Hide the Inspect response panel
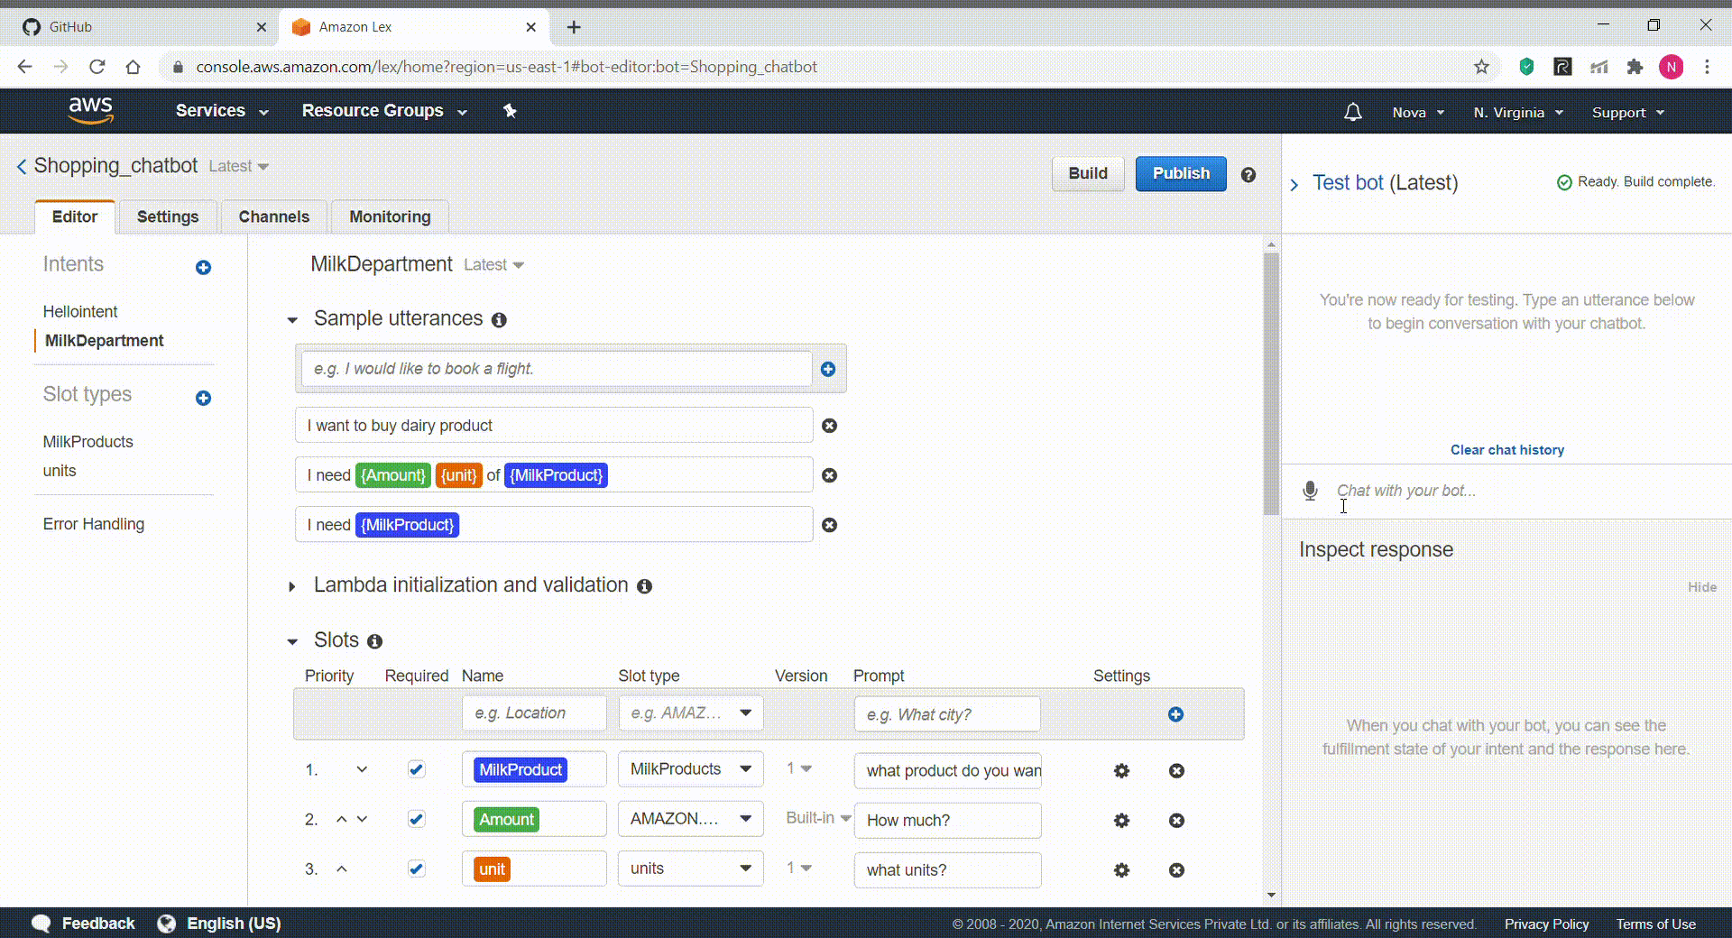Screen dimensions: 1732x938 pos(1702,587)
